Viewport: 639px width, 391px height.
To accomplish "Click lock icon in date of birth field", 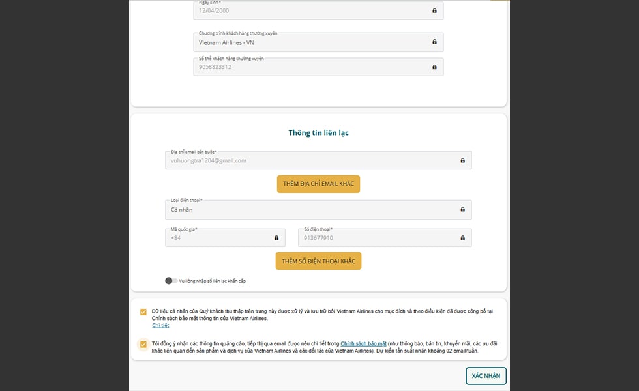I will click(x=434, y=10).
